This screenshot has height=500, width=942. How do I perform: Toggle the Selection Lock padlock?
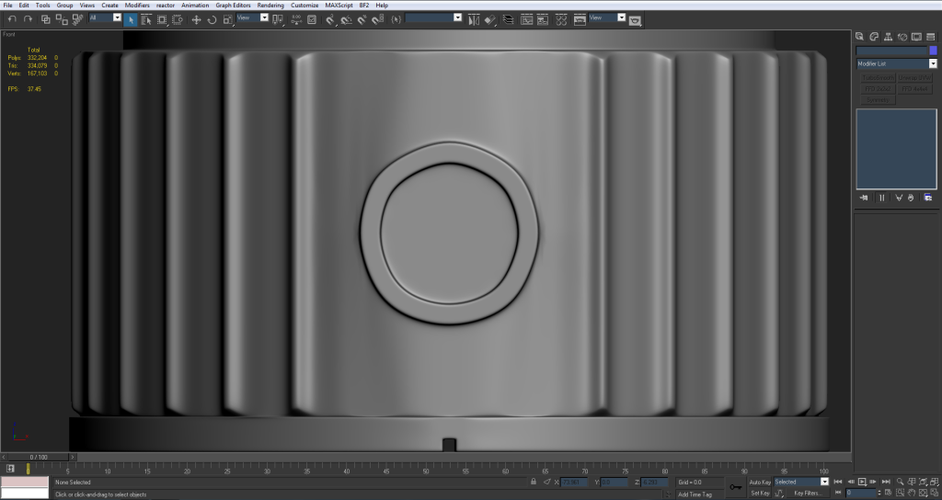pos(534,482)
